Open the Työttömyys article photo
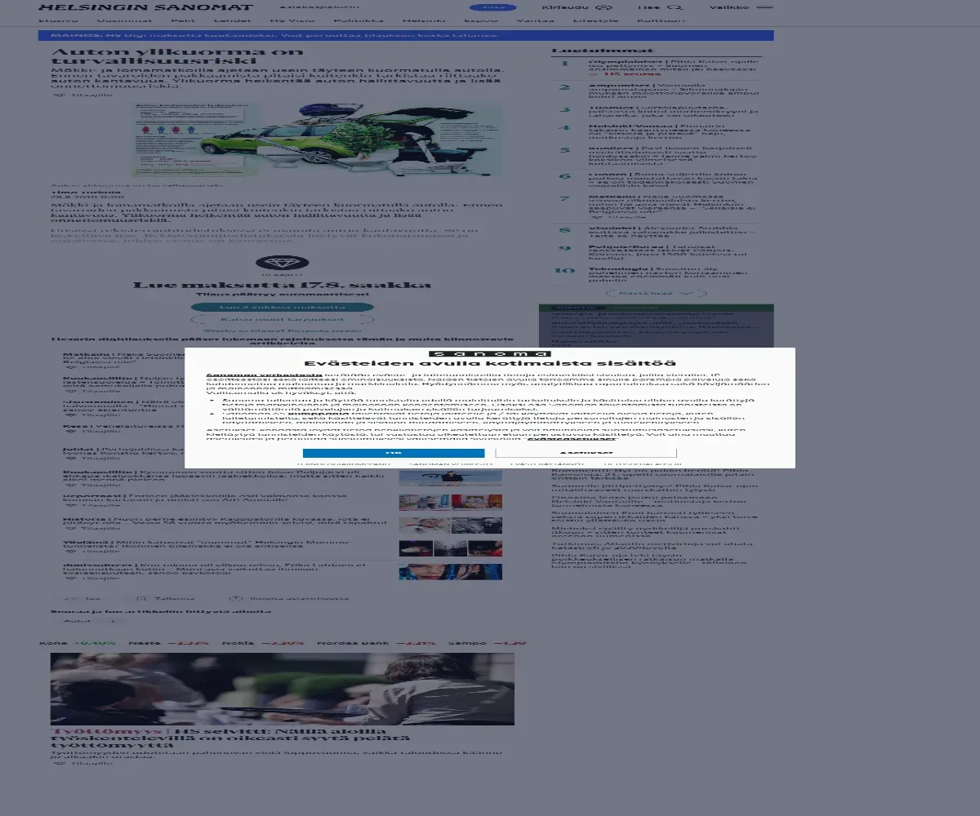This screenshot has height=816, width=980. (283, 689)
